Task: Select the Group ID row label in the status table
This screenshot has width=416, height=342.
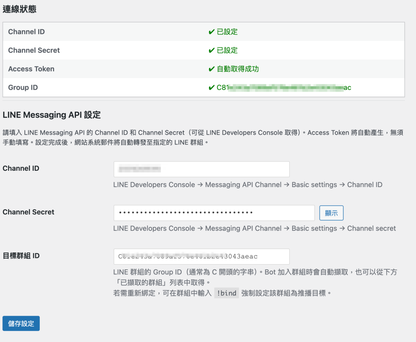Action: tap(23, 88)
